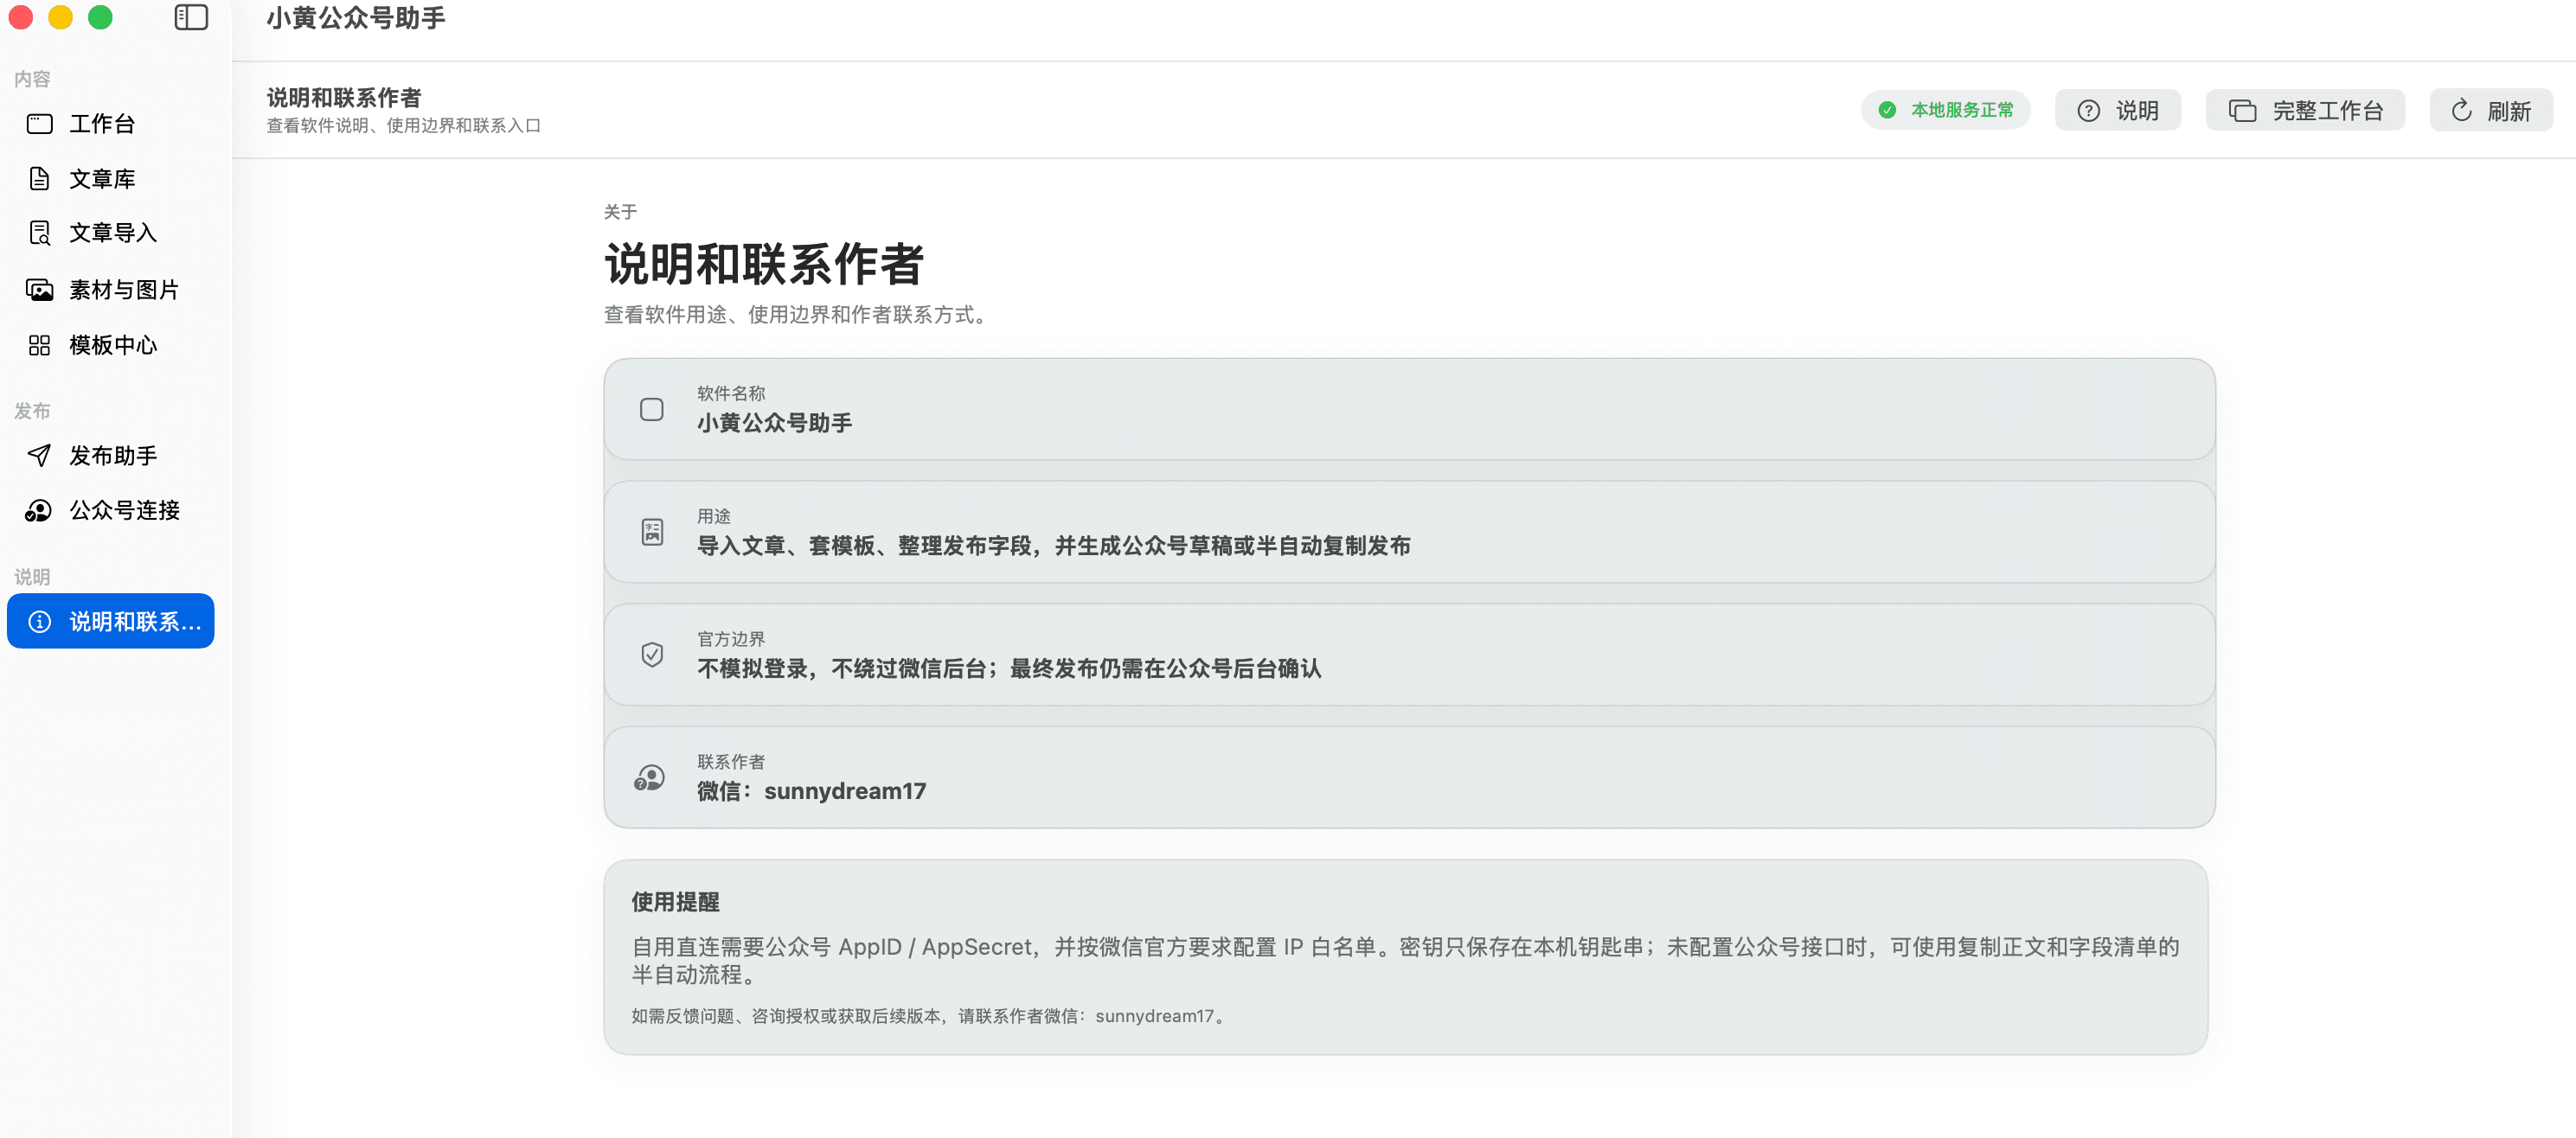Click the 素材与图片 photo icon
The height and width of the screenshot is (1138, 2576).
point(39,290)
